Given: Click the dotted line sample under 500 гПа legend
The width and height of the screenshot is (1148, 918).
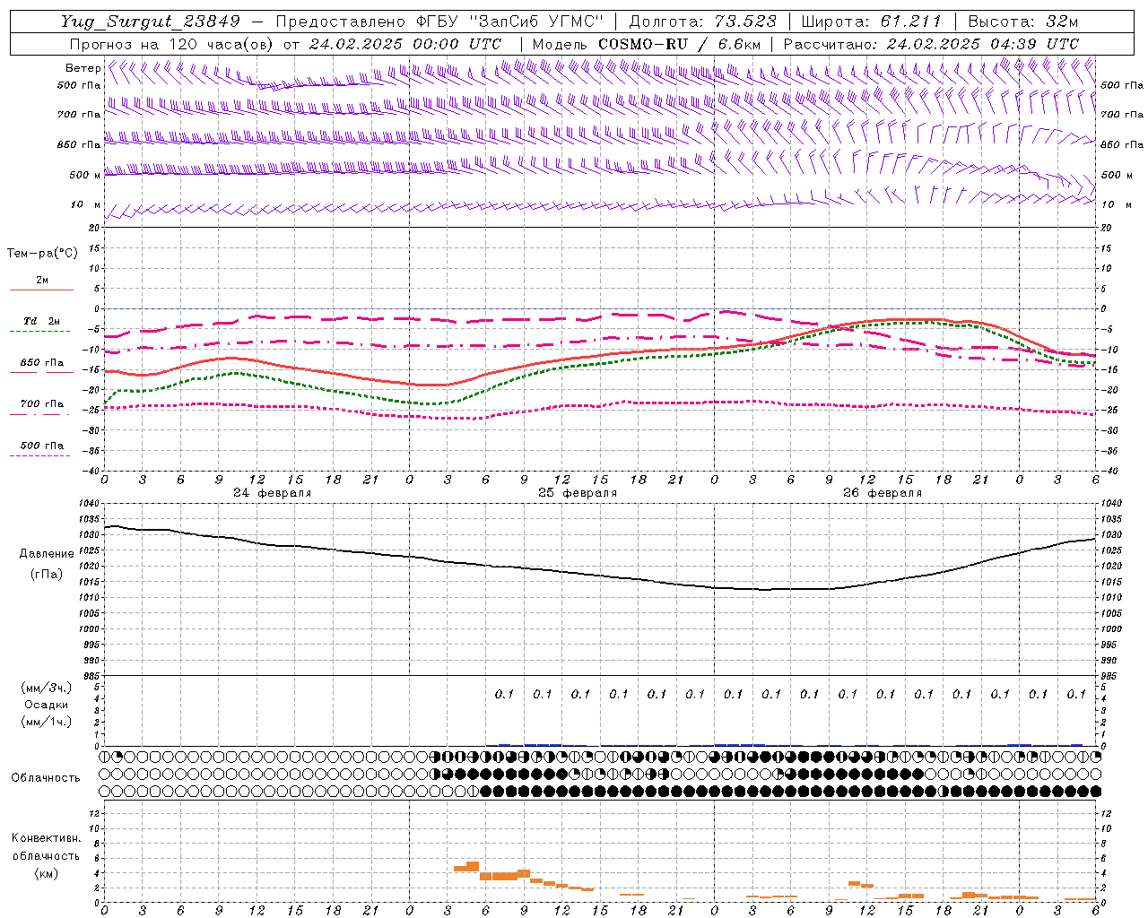Looking at the screenshot, I should (x=40, y=456).
